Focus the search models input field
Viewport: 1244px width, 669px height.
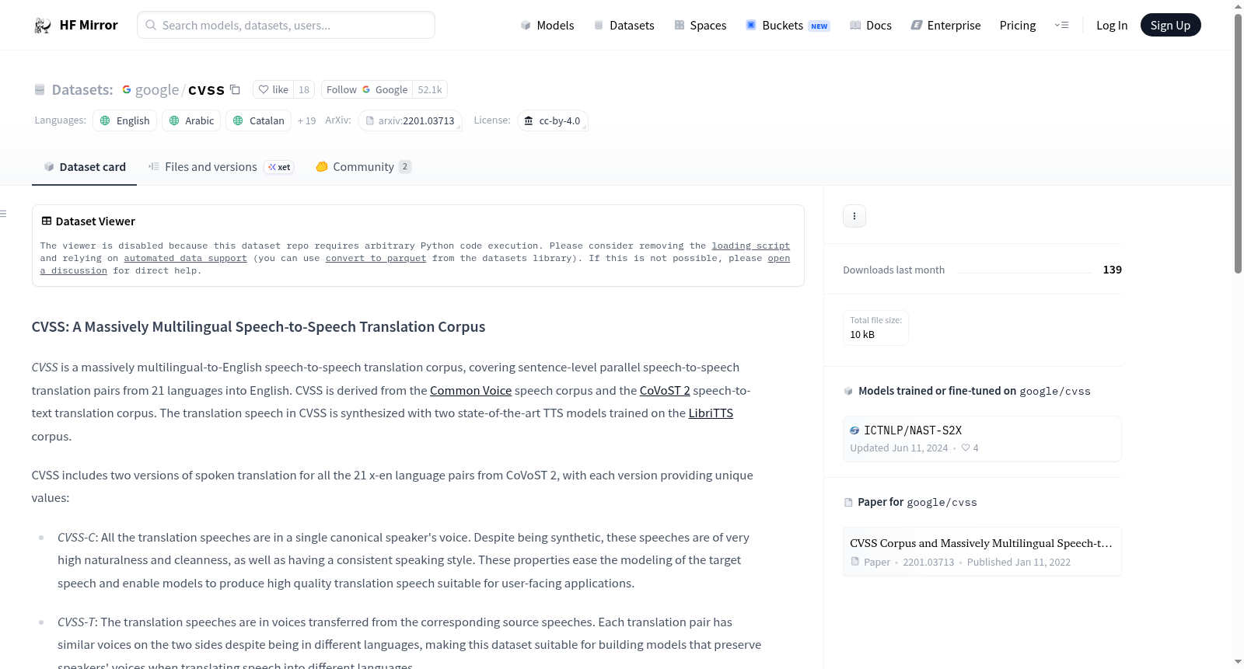286,25
